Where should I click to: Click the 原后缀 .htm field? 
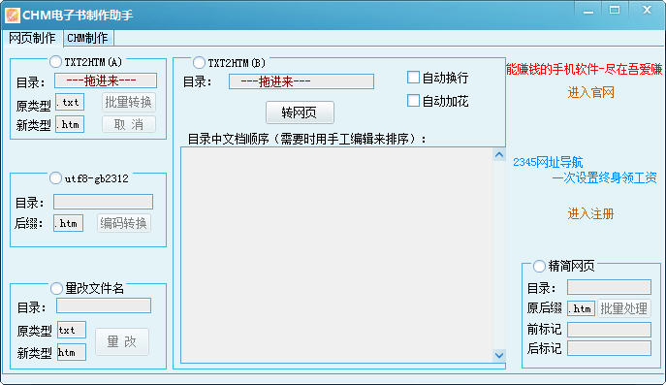(581, 308)
